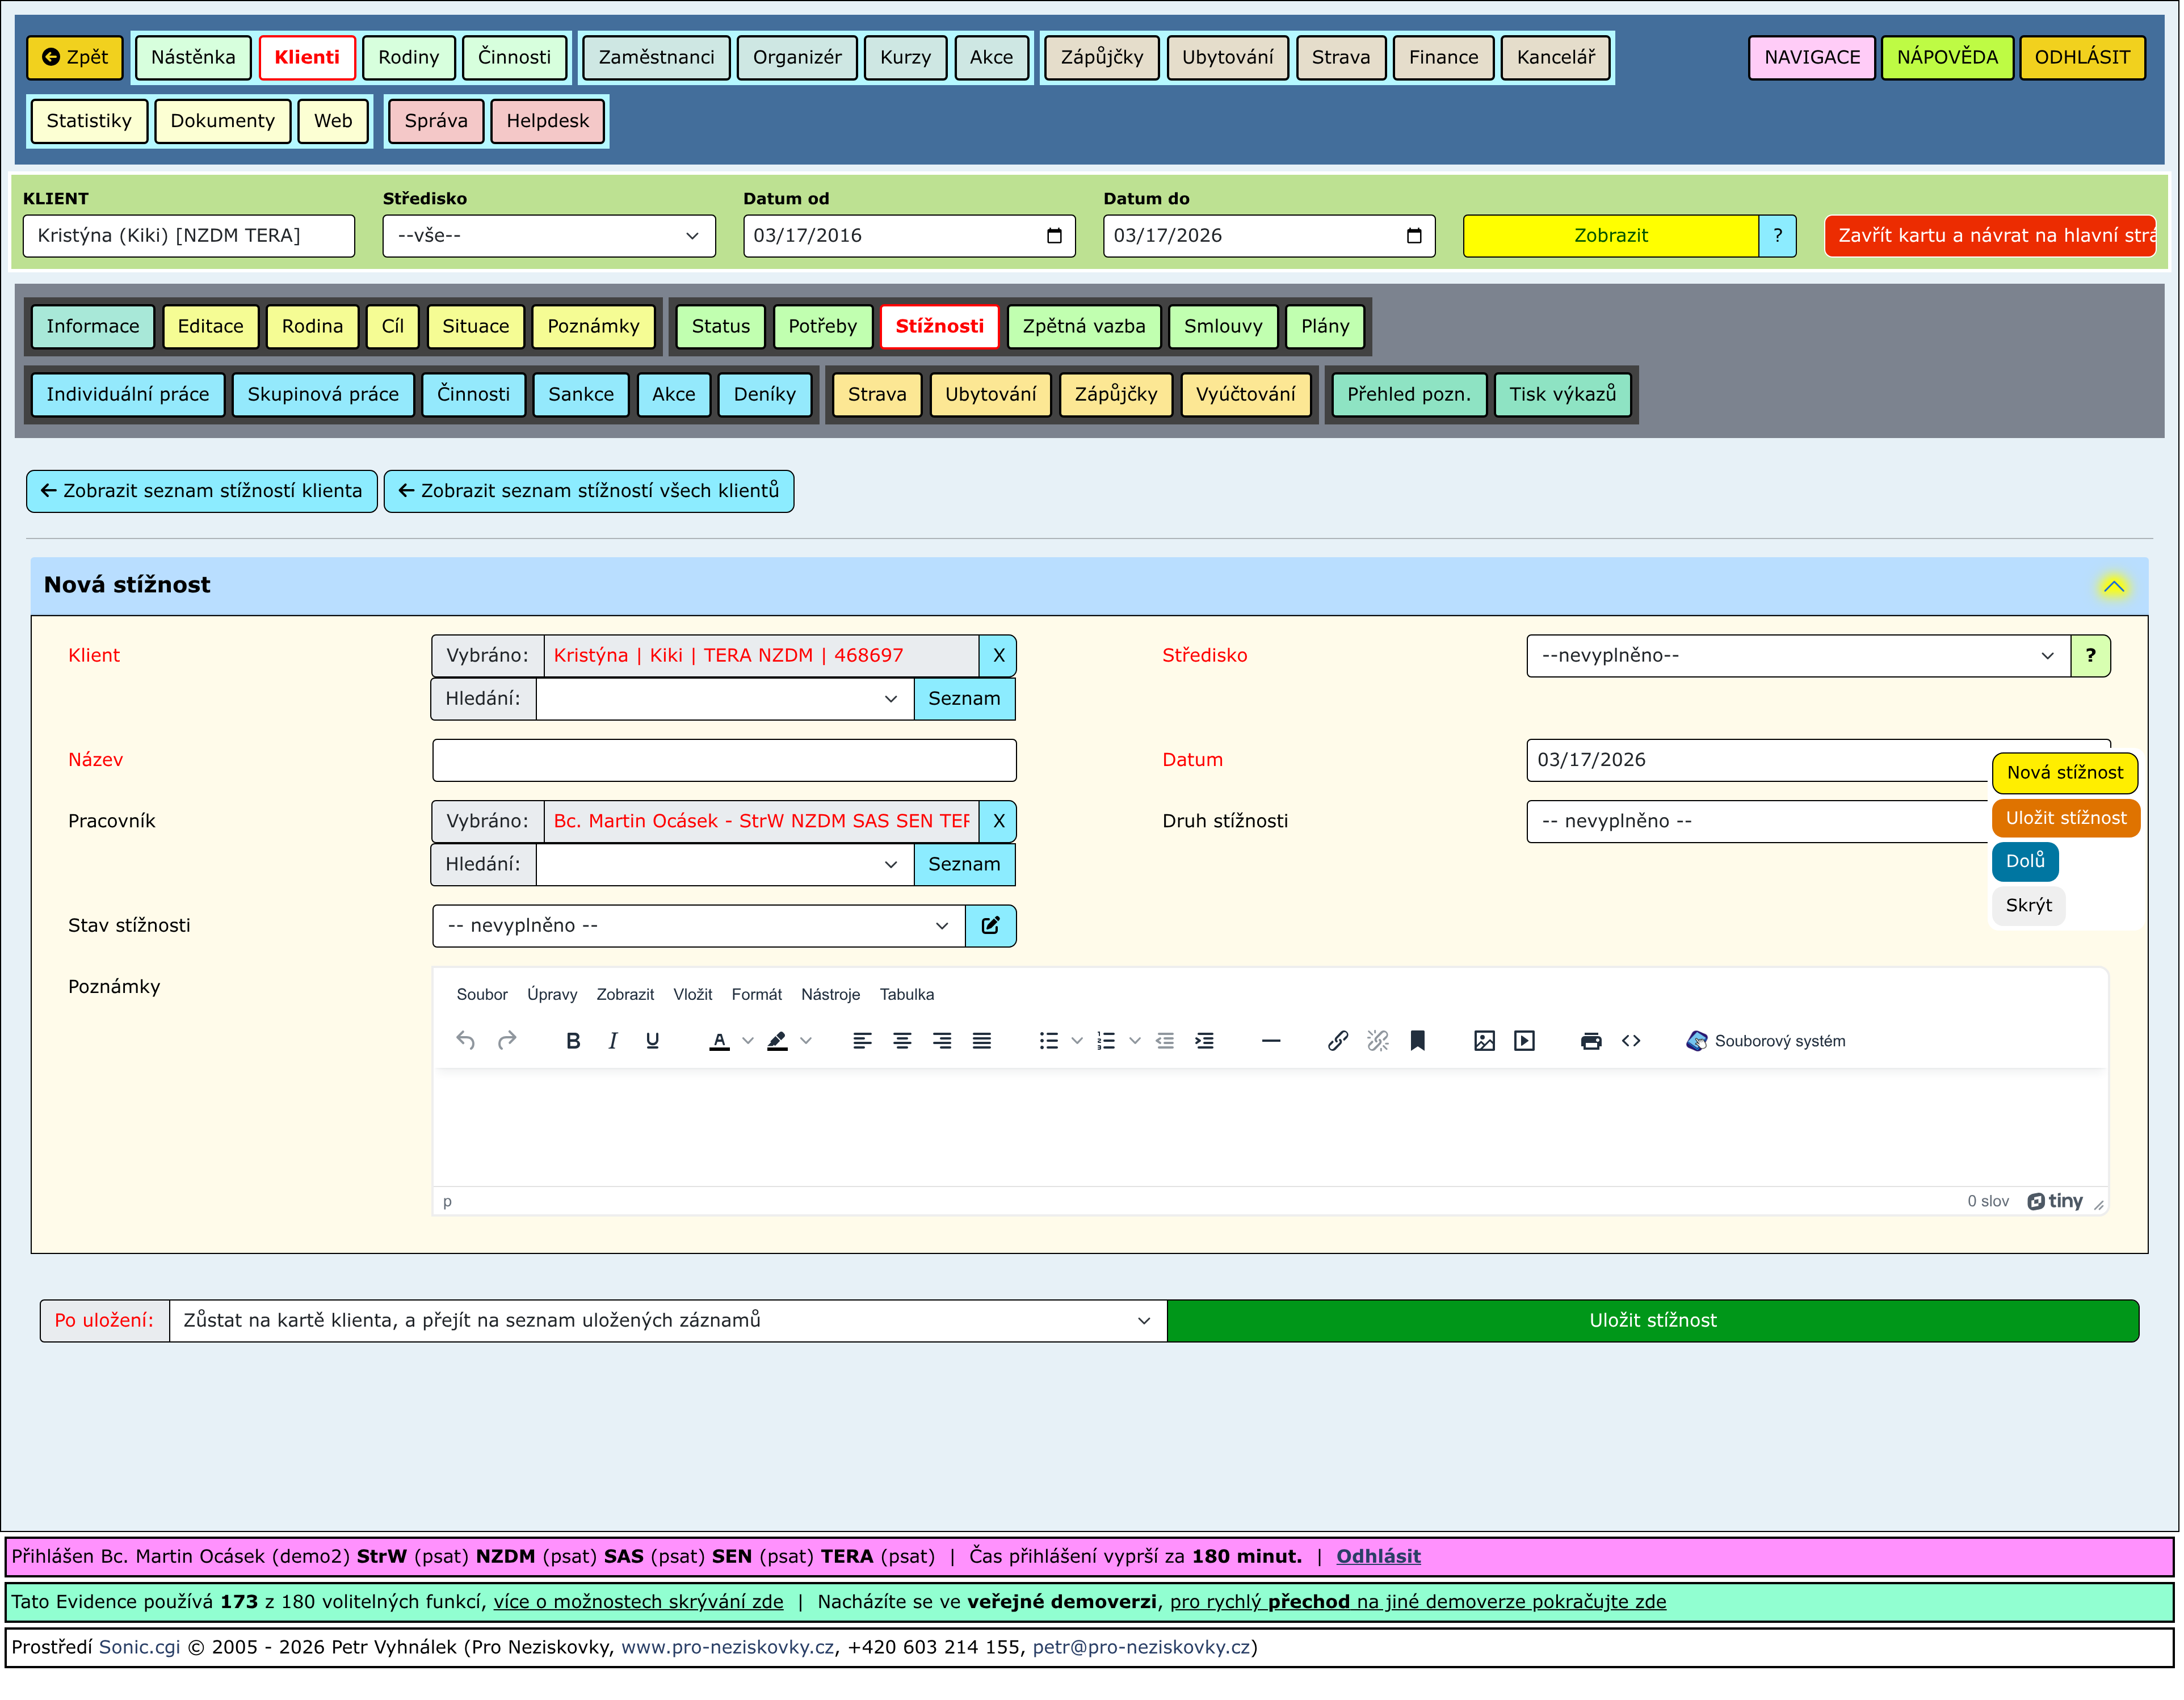Switch to the Zpětná vazba tab
2184x1700 pixels.
pyautogui.click(x=1083, y=326)
